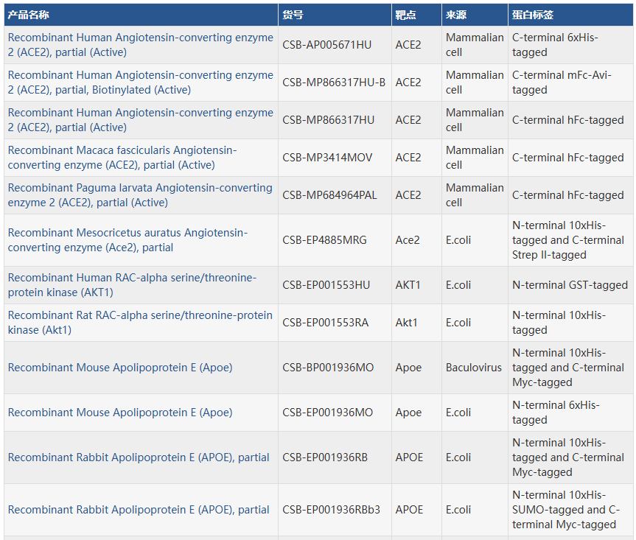Open the Biotinylated Human ACE2 product link
This screenshot has height=540, width=636.
point(140,83)
